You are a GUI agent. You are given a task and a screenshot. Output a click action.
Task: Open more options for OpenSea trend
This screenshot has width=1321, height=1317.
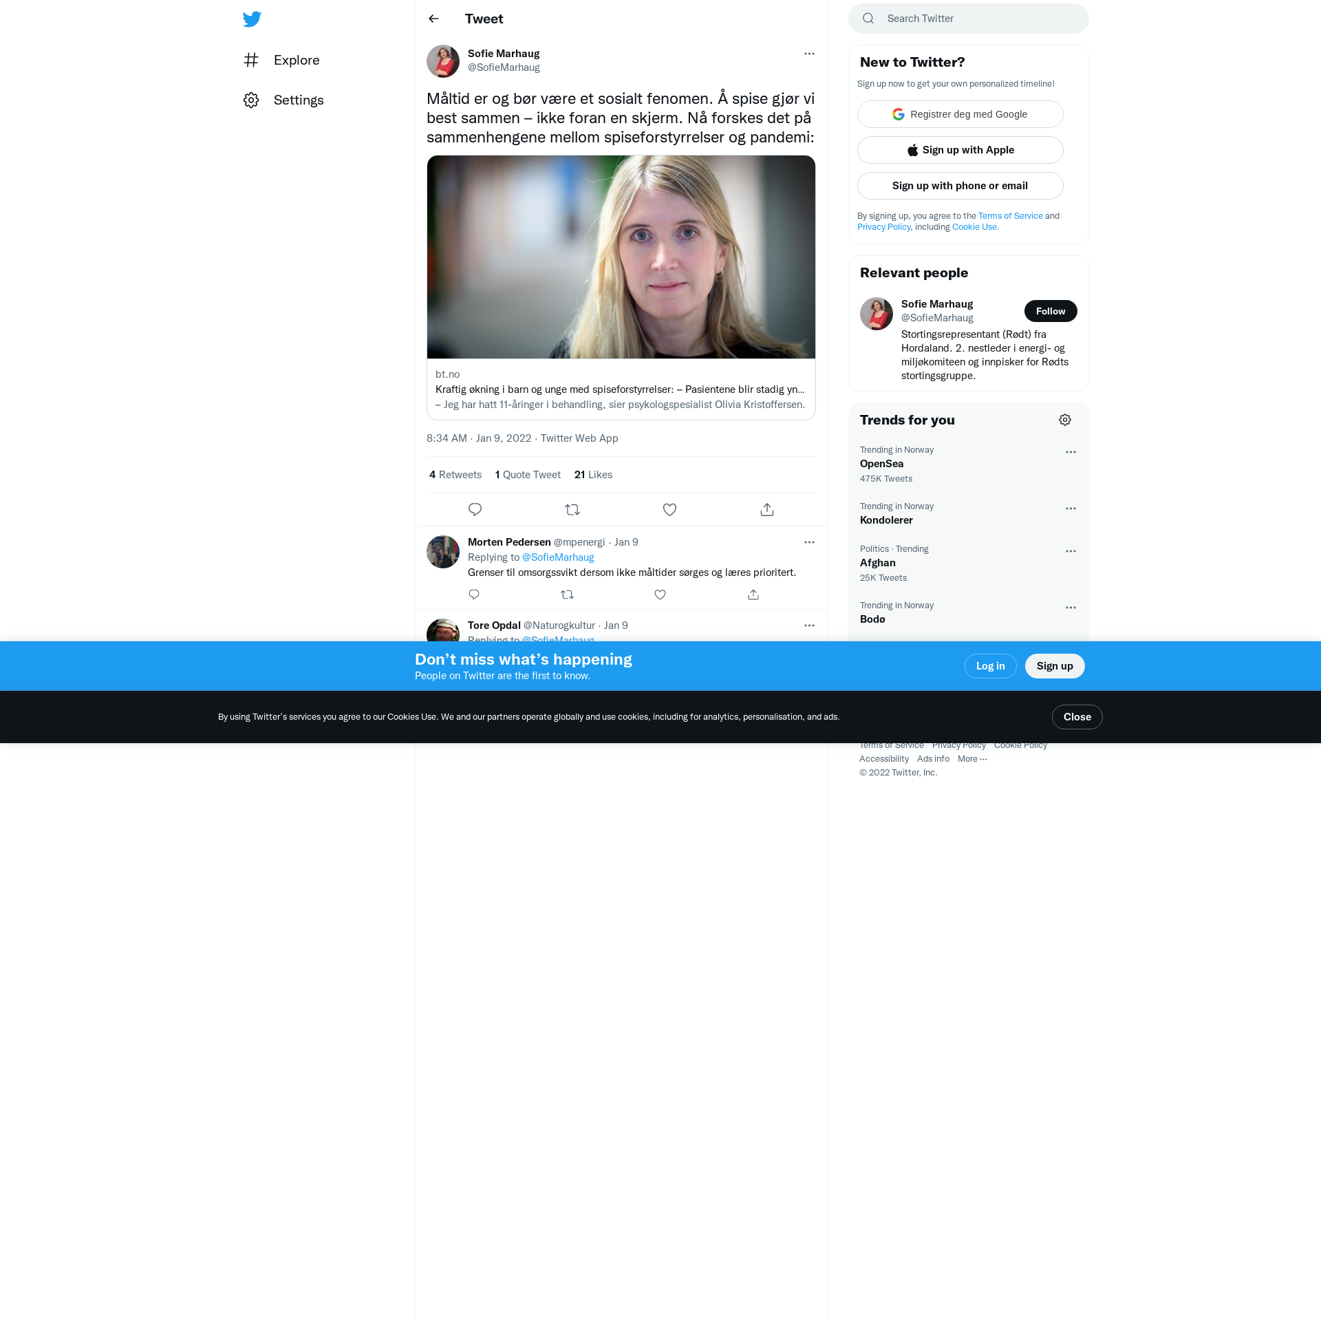[x=1071, y=452]
